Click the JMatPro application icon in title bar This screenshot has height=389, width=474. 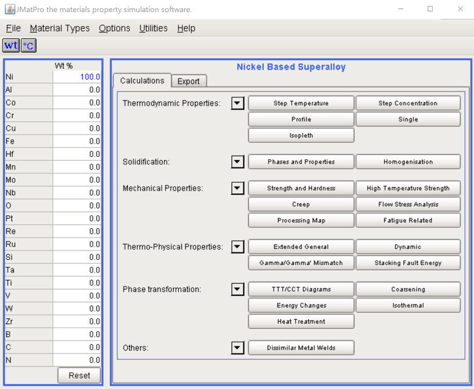click(10, 9)
